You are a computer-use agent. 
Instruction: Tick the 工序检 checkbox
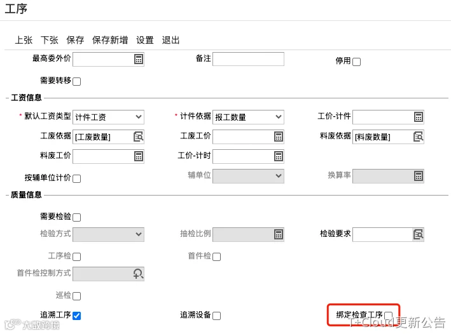[x=76, y=257]
